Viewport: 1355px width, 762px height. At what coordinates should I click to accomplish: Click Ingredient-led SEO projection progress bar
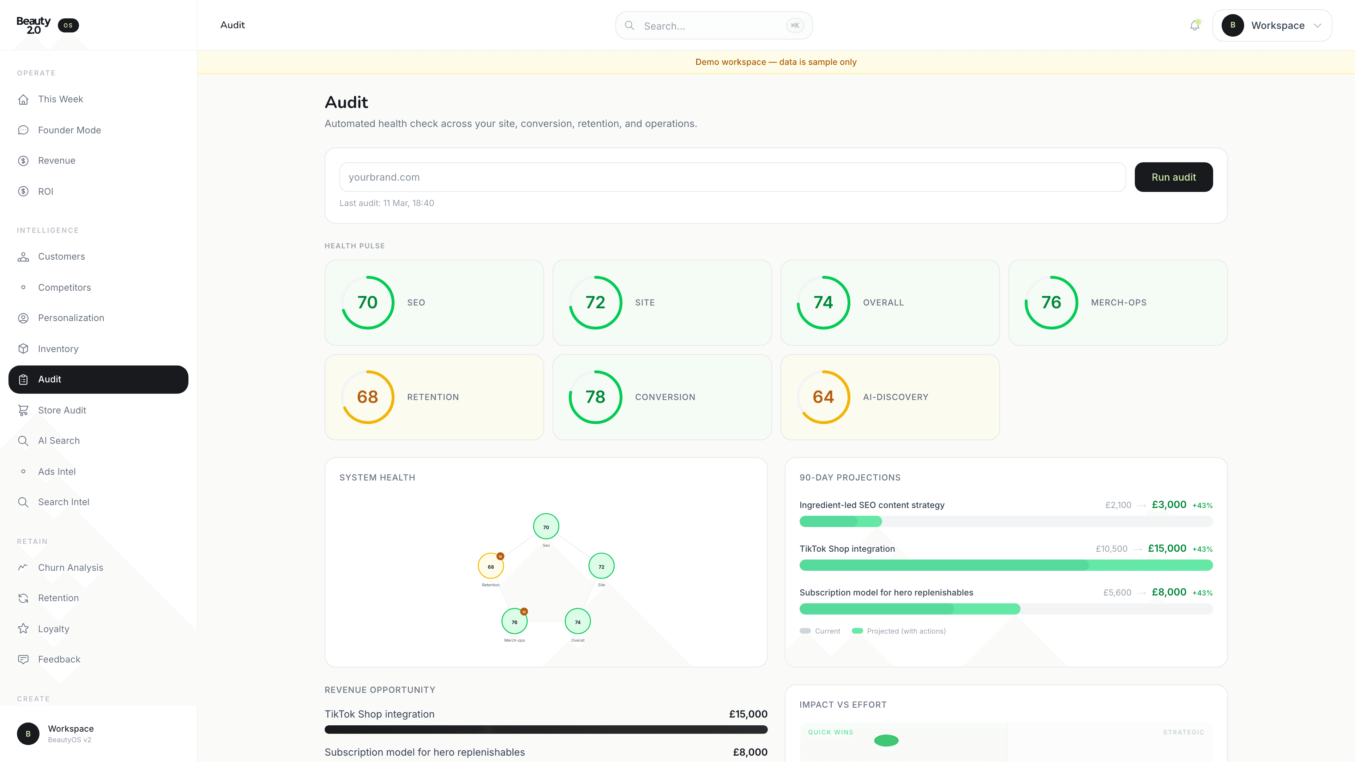(1006, 522)
